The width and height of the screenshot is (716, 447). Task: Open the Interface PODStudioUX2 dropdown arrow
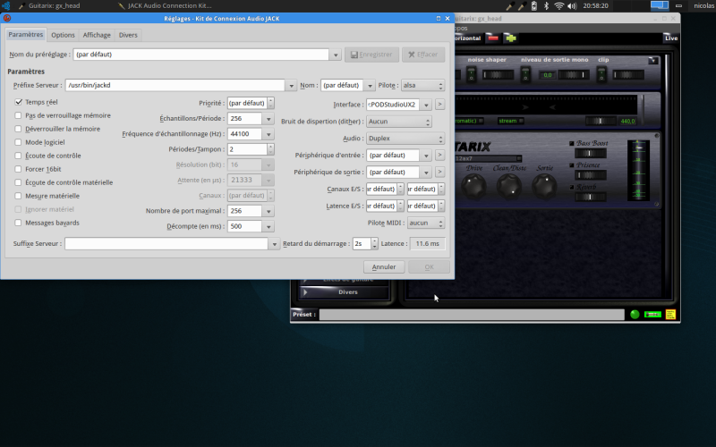click(426, 105)
